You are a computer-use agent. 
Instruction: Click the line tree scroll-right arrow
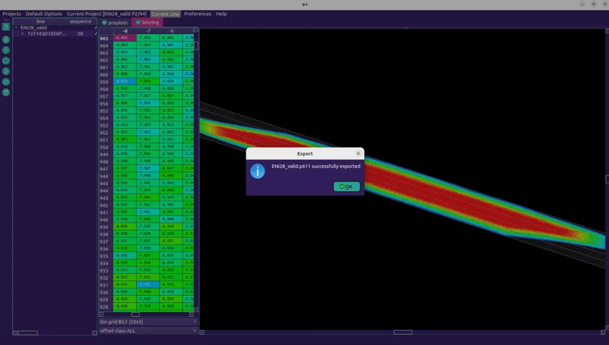point(95,333)
